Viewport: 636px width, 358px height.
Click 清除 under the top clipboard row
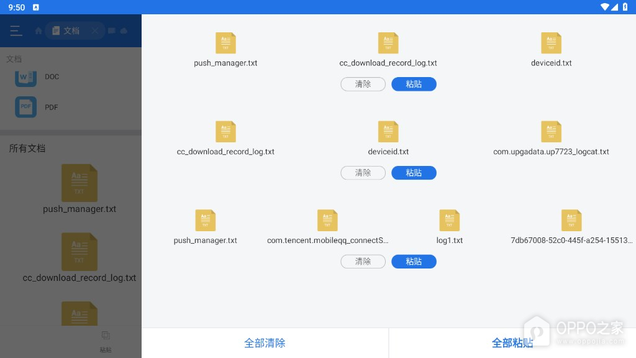click(363, 84)
